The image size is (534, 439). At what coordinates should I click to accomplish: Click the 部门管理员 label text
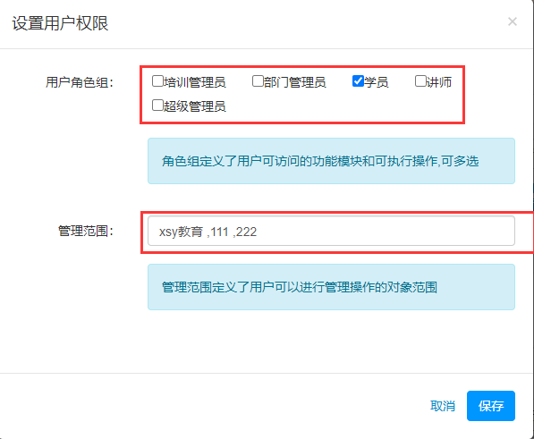(x=295, y=82)
